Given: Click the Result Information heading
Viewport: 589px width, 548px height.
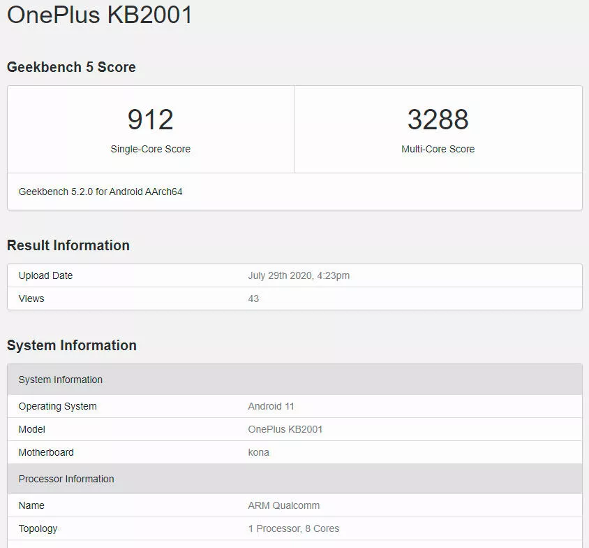Looking at the screenshot, I should pos(68,245).
